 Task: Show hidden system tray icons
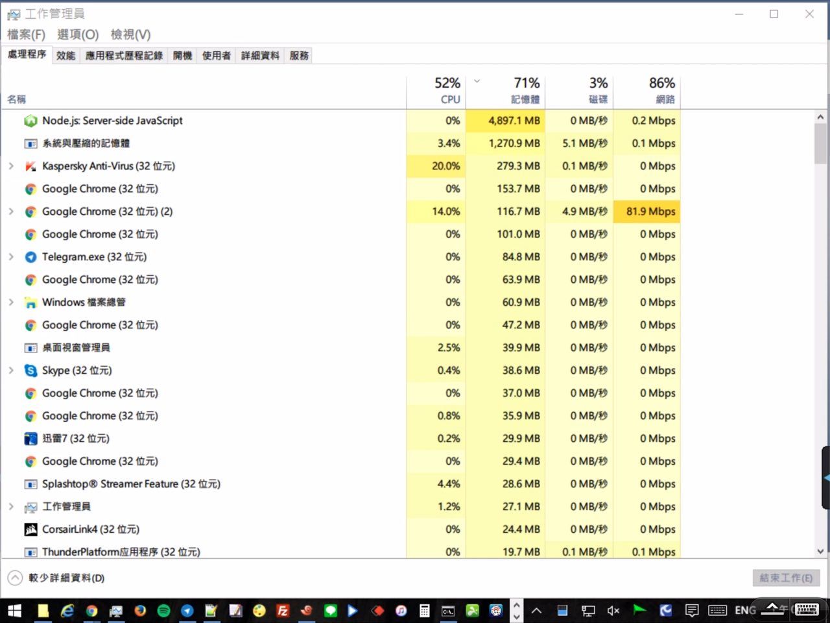(537, 611)
